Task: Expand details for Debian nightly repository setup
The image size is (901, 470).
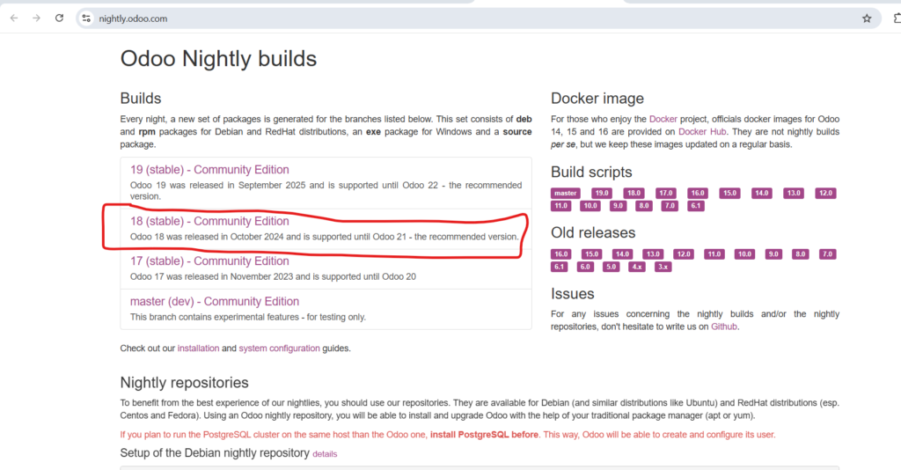Action: [325, 454]
